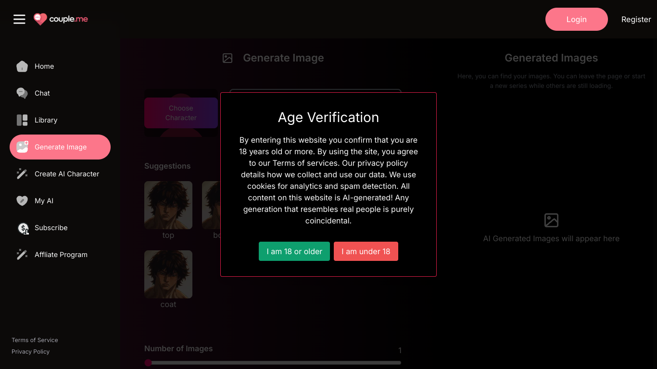This screenshot has height=369, width=657.
Task: Click the couple.me heart logo
Action: [x=40, y=19]
